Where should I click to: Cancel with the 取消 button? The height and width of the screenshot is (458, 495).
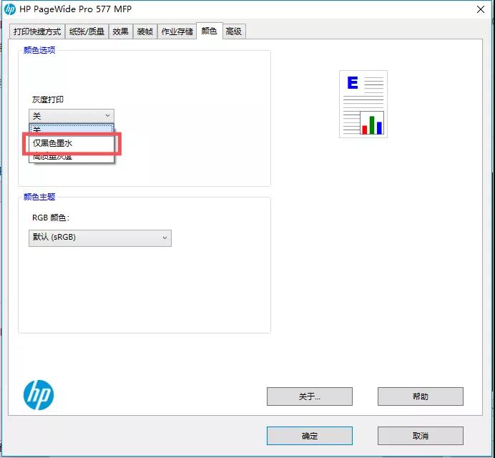pos(421,436)
